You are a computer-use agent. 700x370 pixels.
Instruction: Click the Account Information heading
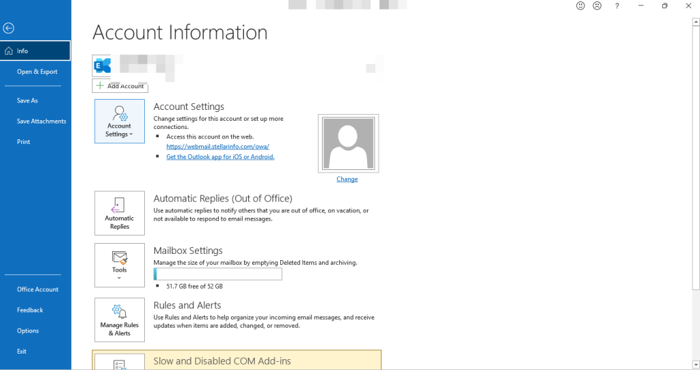pyautogui.click(x=180, y=33)
